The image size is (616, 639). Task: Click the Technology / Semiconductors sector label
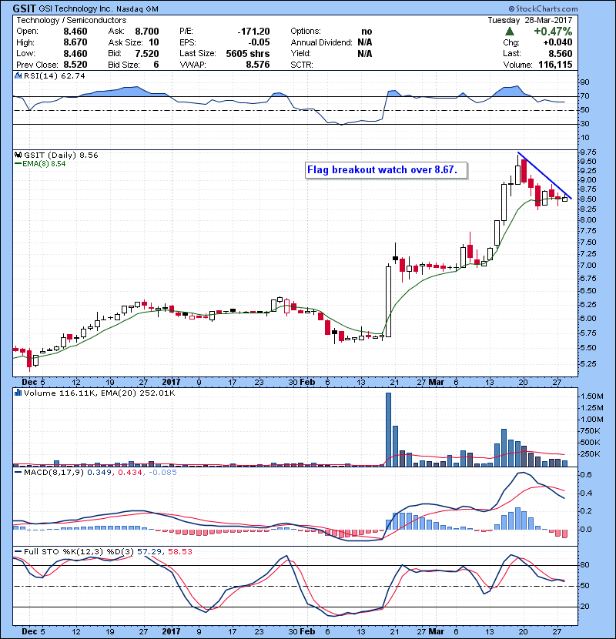click(72, 20)
